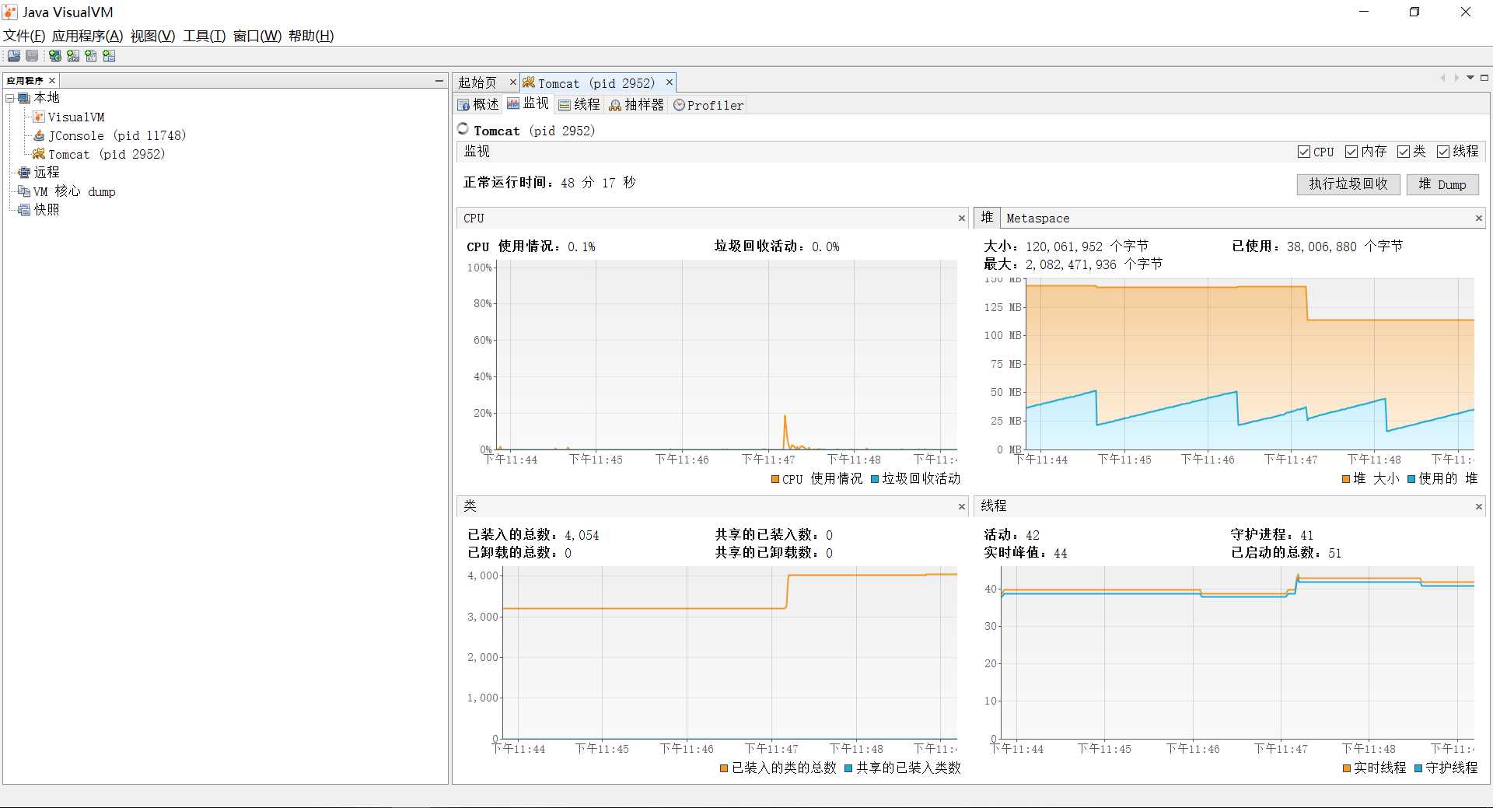Open the 抽样器 tab
The height and width of the screenshot is (808, 1493).
coord(637,104)
